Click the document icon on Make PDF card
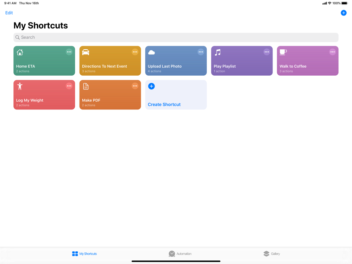The image size is (352, 264). point(86,87)
